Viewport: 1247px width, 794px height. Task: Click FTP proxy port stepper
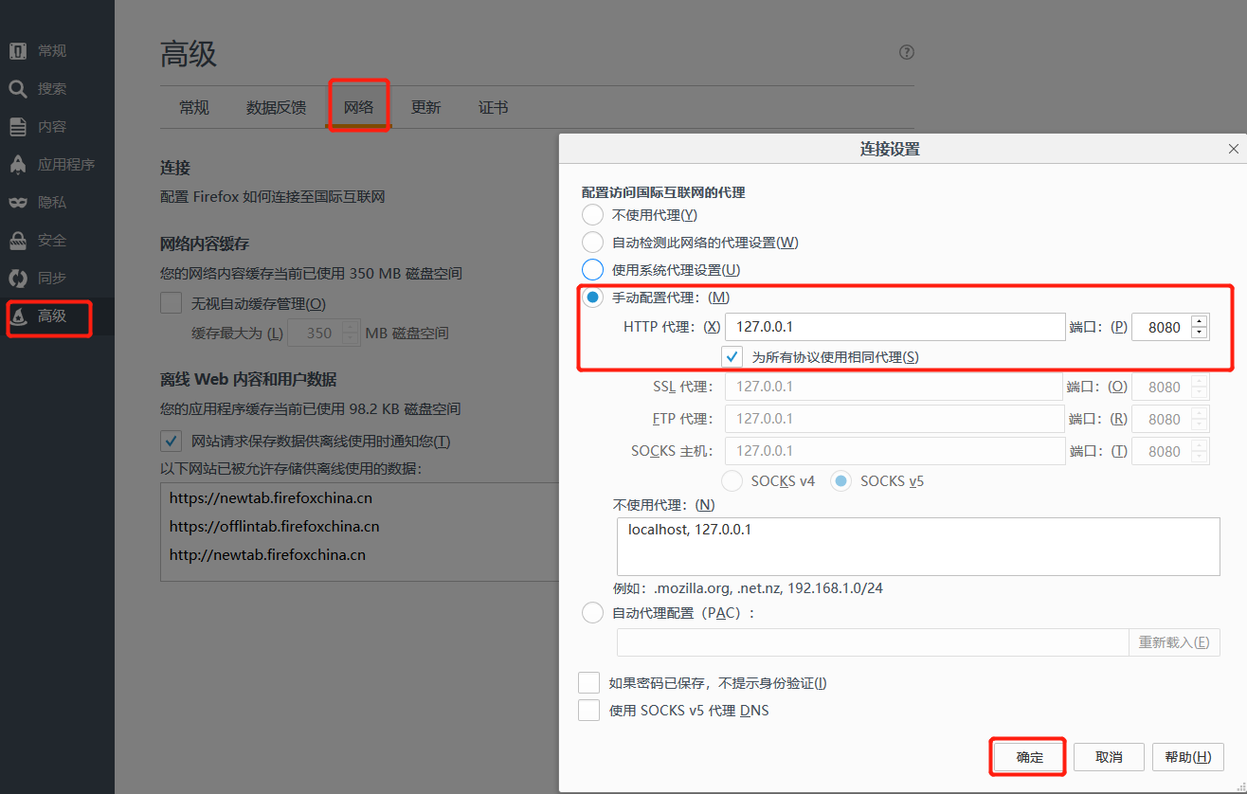click(x=1200, y=419)
